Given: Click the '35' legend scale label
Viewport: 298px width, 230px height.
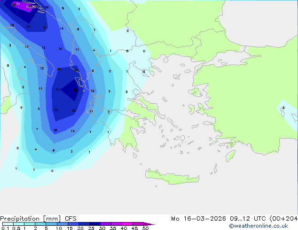Looking at the screenshot, I should 113,228.
